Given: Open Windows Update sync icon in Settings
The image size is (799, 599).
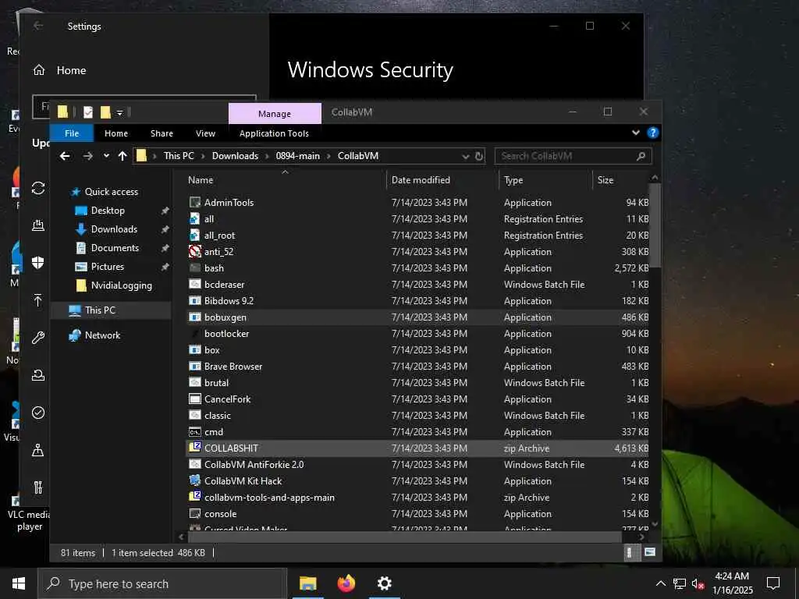Looking at the screenshot, I should [x=37, y=188].
